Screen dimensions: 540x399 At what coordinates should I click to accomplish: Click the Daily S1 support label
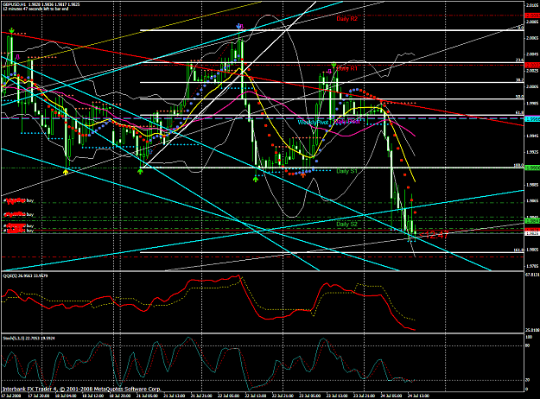(x=346, y=171)
